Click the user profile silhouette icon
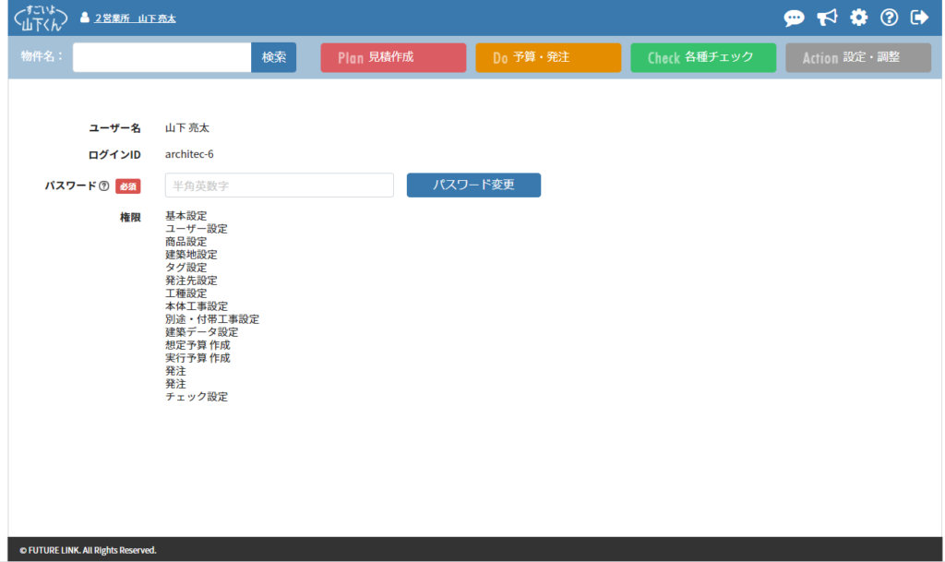Image resolution: width=945 pixels, height=562 pixels. pos(85,18)
